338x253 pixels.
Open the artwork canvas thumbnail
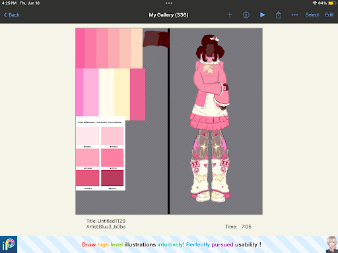[x=169, y=121]
